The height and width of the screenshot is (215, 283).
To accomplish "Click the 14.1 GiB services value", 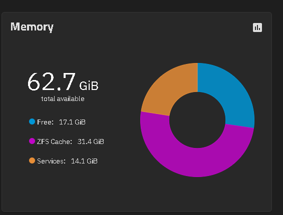I will (84, 161).
